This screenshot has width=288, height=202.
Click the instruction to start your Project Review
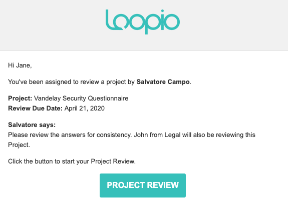[72, 161]
